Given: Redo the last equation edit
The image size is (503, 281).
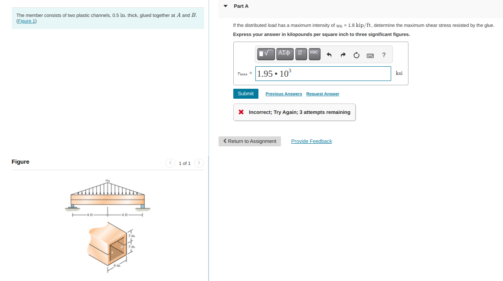Looking at the screenshot, I should click(343, 54).
